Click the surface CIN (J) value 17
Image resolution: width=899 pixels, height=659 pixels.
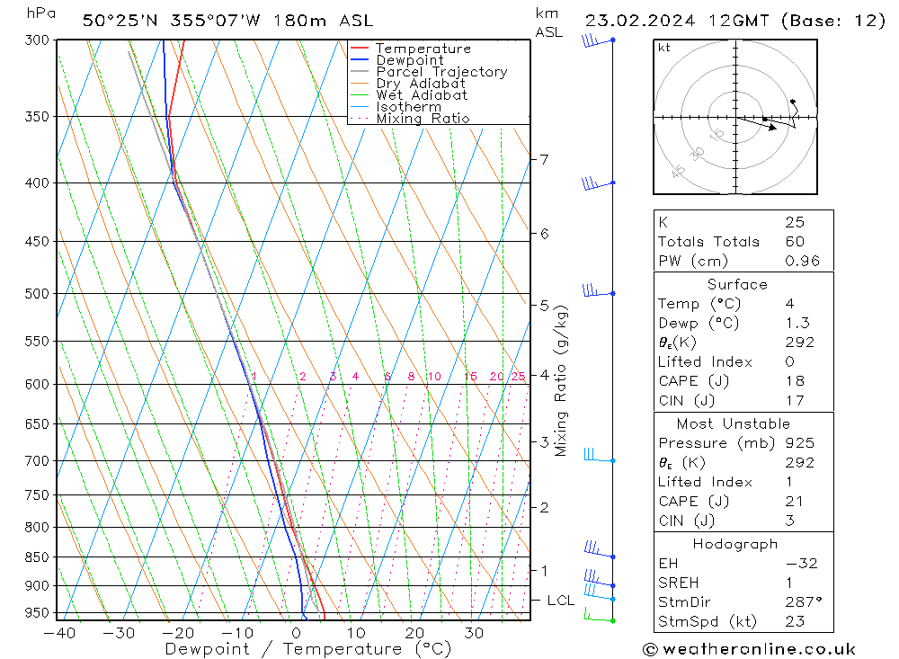(x=795, y=400)
